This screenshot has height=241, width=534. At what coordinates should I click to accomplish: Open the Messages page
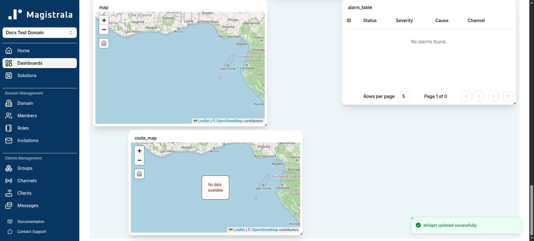39,206
